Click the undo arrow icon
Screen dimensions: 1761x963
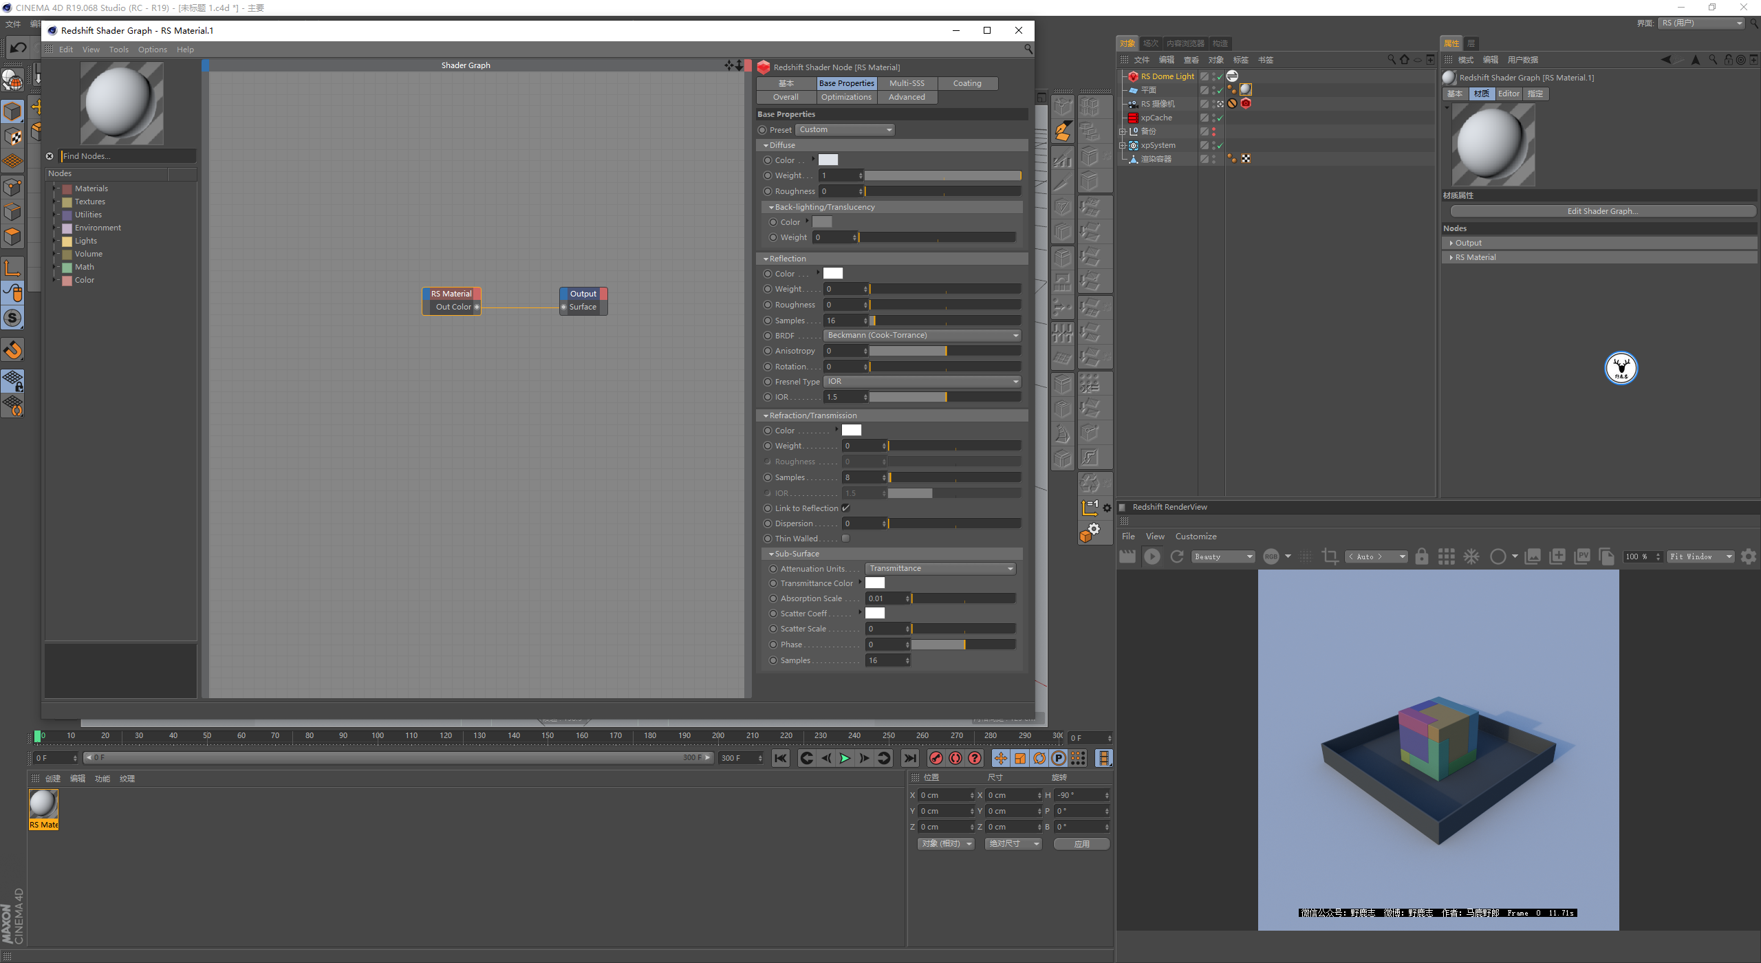19,47
